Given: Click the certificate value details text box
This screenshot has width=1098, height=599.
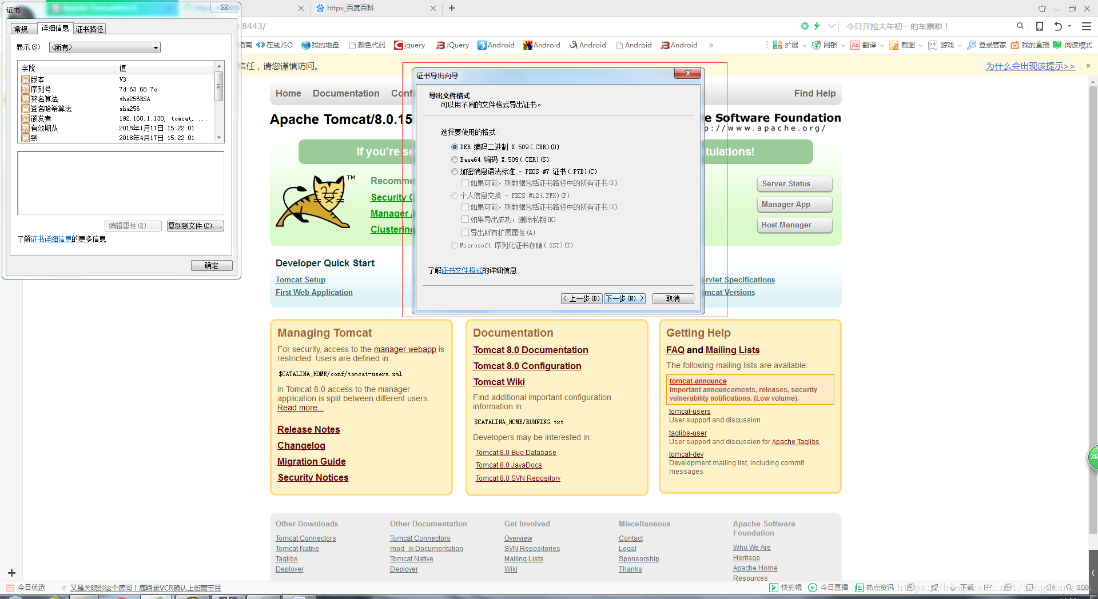Looking at the screenshot, I should click(x=121, y=183).
